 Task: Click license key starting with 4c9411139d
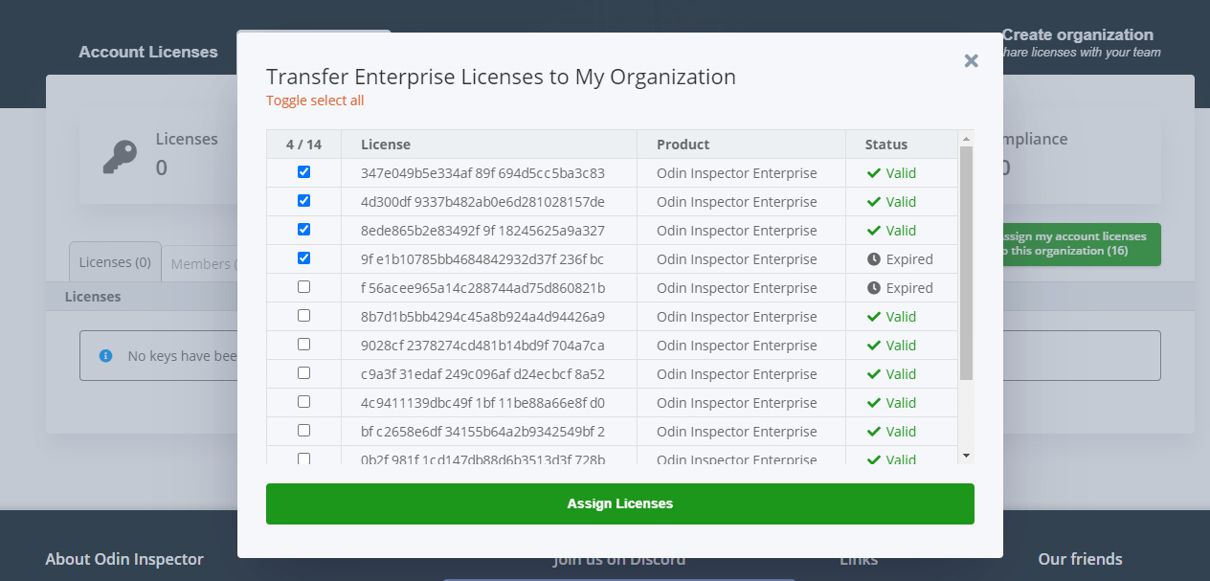tap(482, 403)
